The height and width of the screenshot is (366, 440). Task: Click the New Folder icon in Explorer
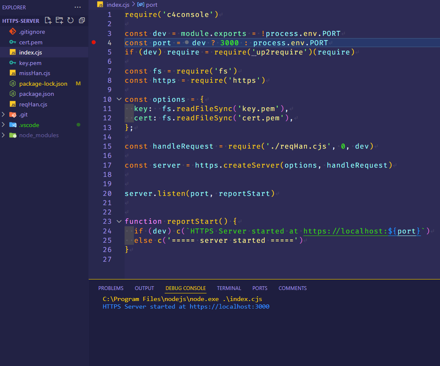pyautogui.click(x=59, y=20)
